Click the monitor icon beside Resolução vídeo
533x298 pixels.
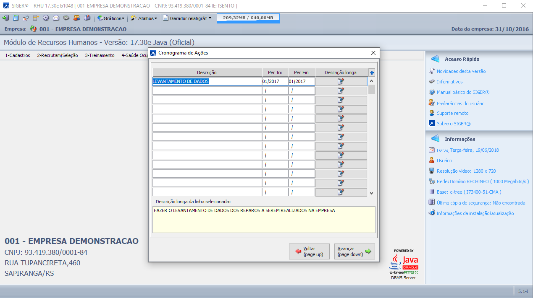tap(431, 171)
